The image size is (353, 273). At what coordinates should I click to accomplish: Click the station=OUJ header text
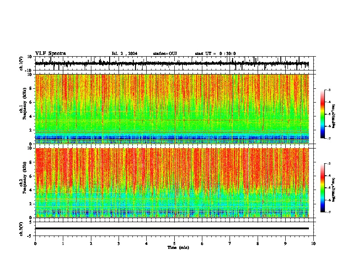(x=165, y=54)
